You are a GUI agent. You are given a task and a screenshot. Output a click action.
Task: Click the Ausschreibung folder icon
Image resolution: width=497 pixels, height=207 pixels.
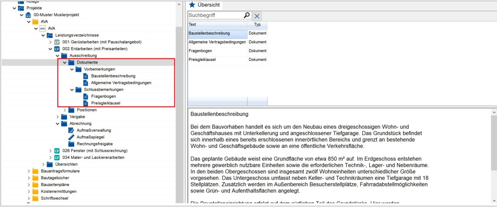(64, 55)
